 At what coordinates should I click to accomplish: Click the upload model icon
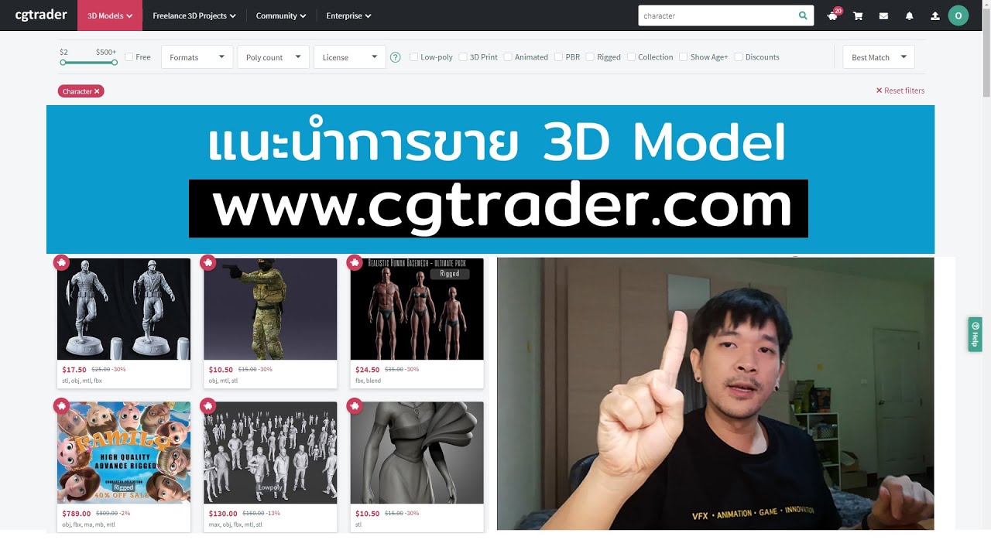[x=935, y=16]
